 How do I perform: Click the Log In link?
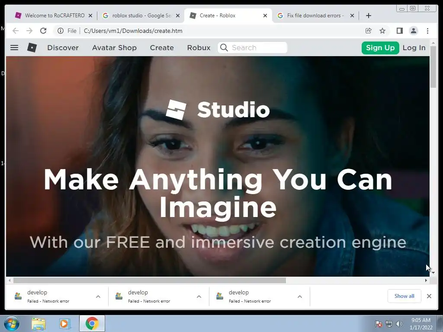point(414,48)
